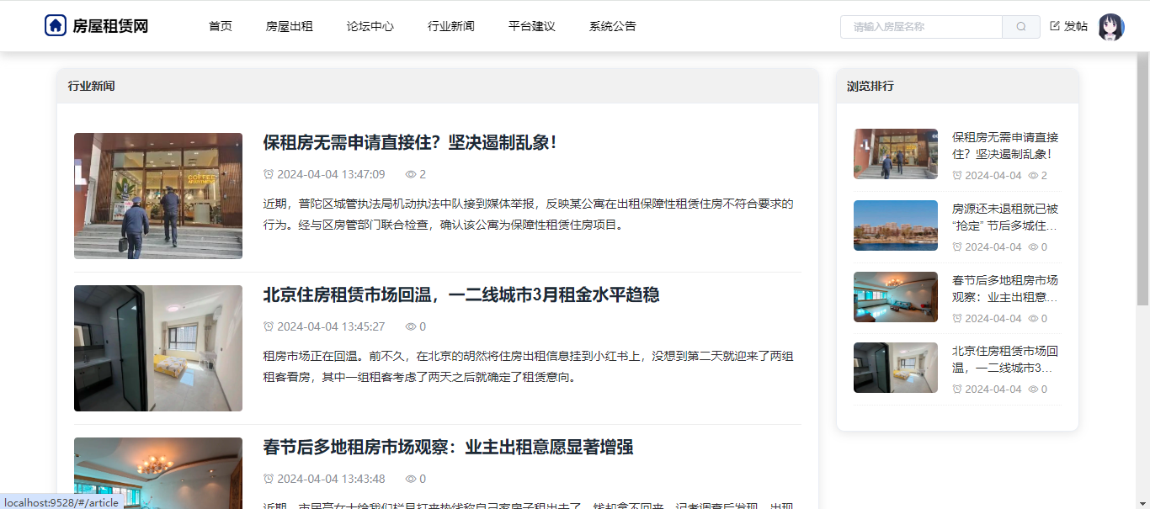The height and width of the screenshot is (509, 1150).
Task: Click eye icon of the 北京住房租赁市场回温 main article
Action: click(x=411, y=326)
